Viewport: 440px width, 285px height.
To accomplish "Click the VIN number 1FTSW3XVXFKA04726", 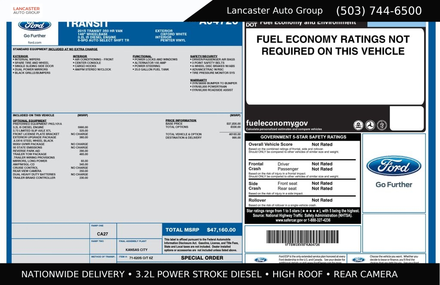I will [302, 245].
